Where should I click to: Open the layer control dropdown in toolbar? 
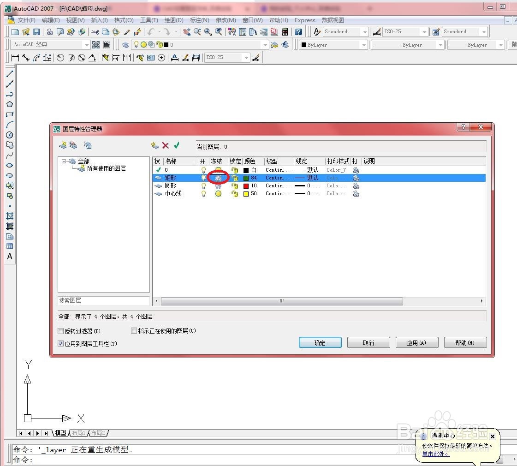coord(266,44)
